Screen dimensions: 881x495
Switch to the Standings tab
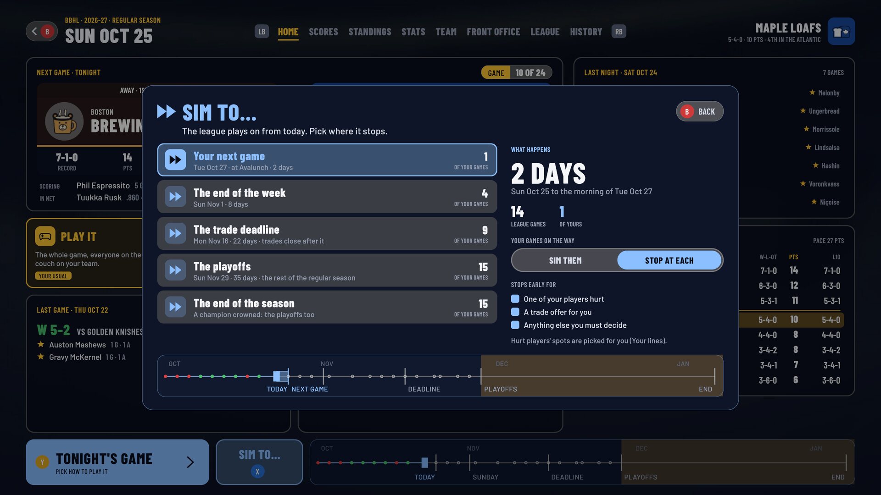coord(370,32)
